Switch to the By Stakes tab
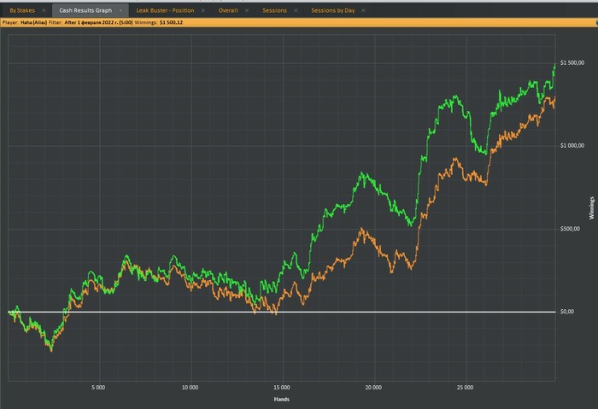The image size is (598, 409). point(22,10)
